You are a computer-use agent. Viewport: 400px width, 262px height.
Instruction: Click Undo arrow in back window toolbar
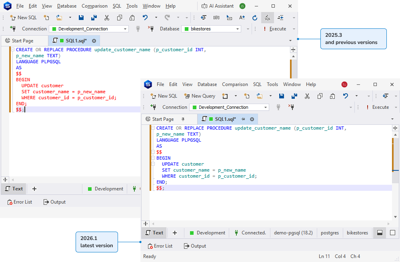pyautogui.click(x=145, y=18)
